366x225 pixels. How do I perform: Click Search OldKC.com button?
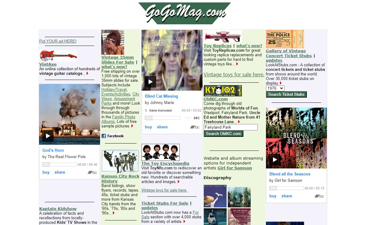(x=224, y=133)
